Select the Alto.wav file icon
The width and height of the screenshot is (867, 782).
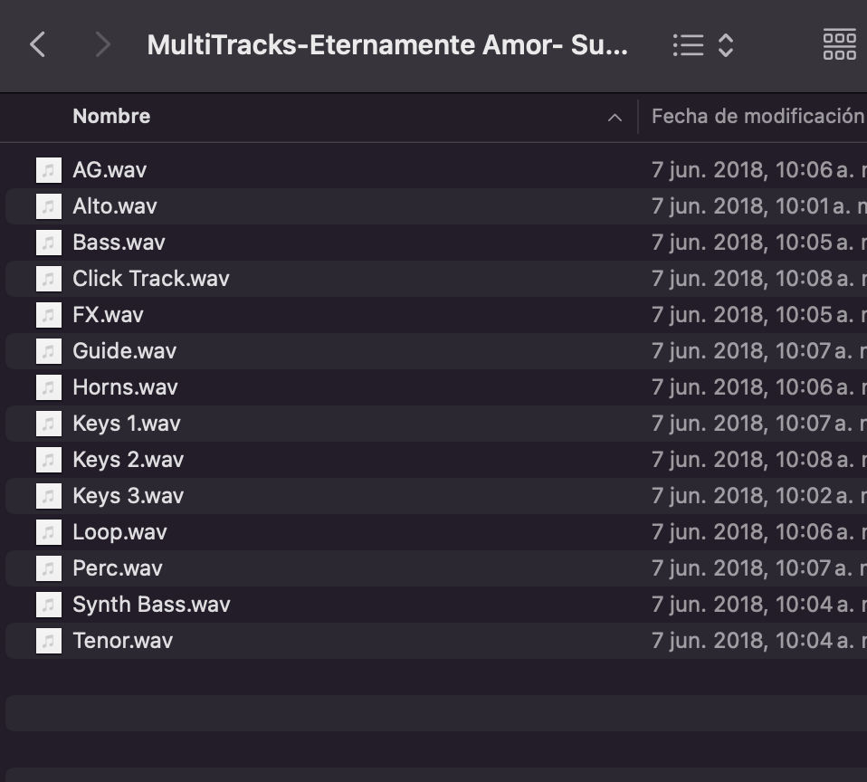[49, 206]
